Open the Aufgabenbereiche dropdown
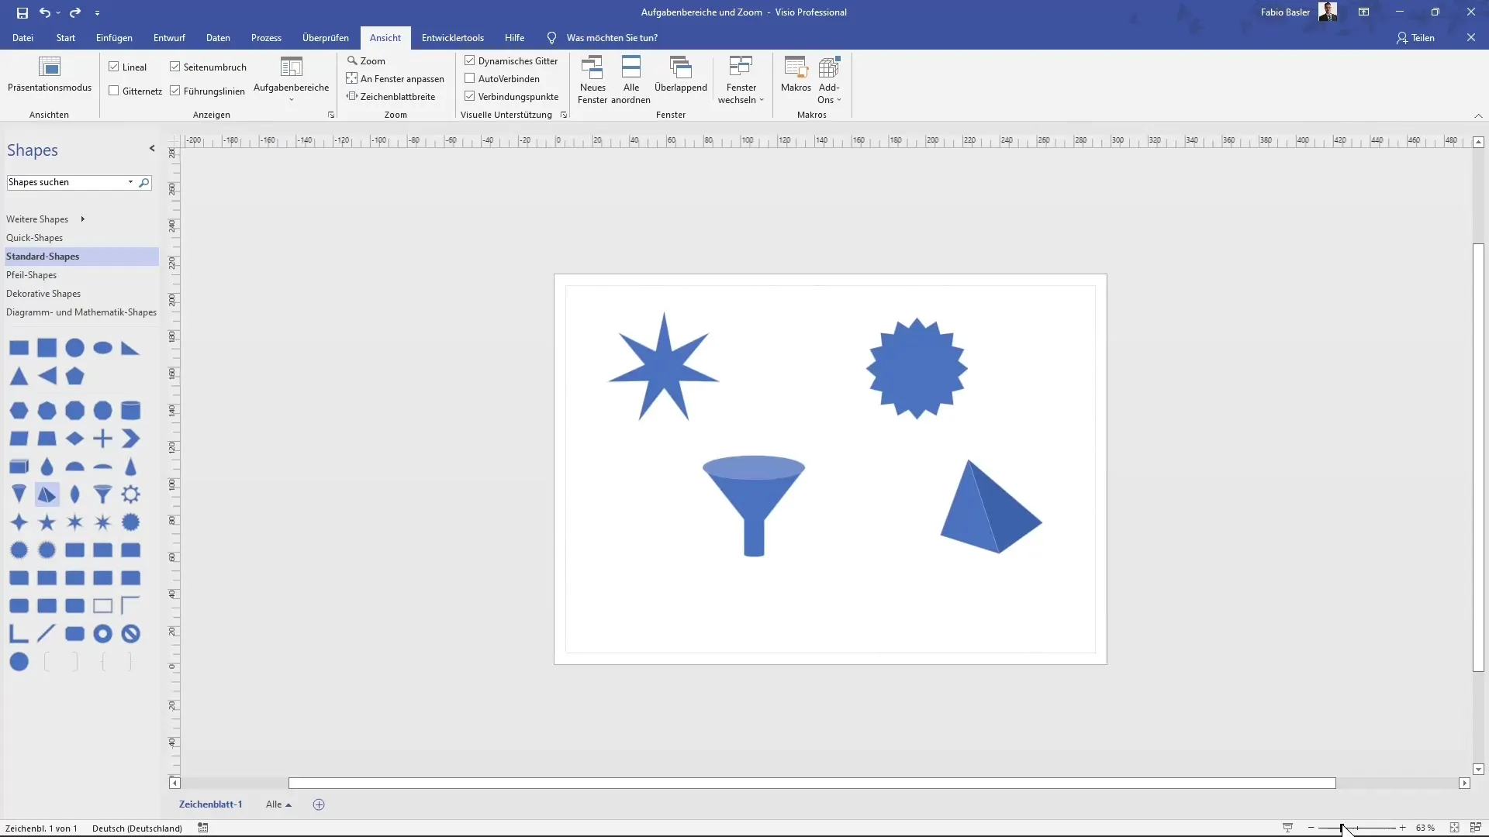 [292, 79]
